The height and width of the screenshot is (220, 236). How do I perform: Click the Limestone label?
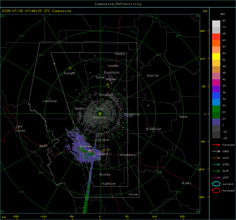[x=50, y=101]
